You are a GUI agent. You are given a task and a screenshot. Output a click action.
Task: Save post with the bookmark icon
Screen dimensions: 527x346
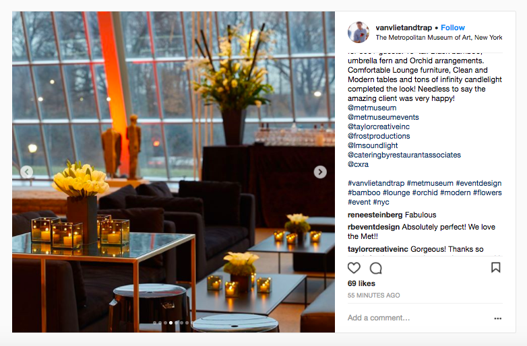[x=496, y=267]
